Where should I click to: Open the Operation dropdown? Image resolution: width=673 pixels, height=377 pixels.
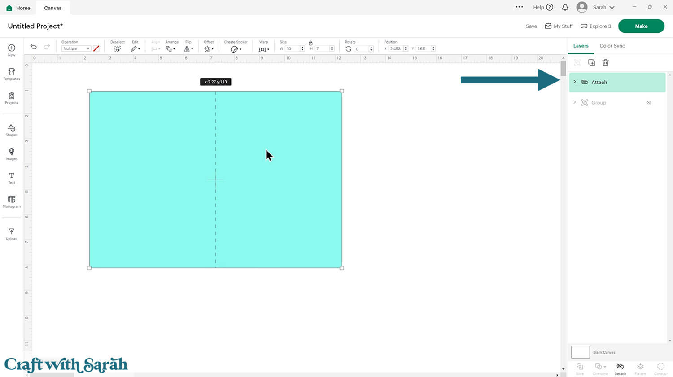pyautogui.click(x=76, y=48)
